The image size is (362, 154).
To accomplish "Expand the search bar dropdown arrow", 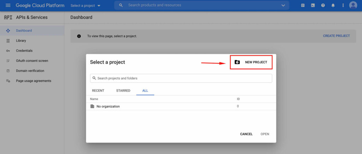I will pyautogui.click(x=283, y=5).
